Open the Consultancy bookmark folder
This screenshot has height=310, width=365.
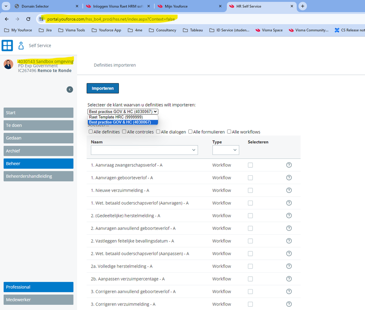162,30
